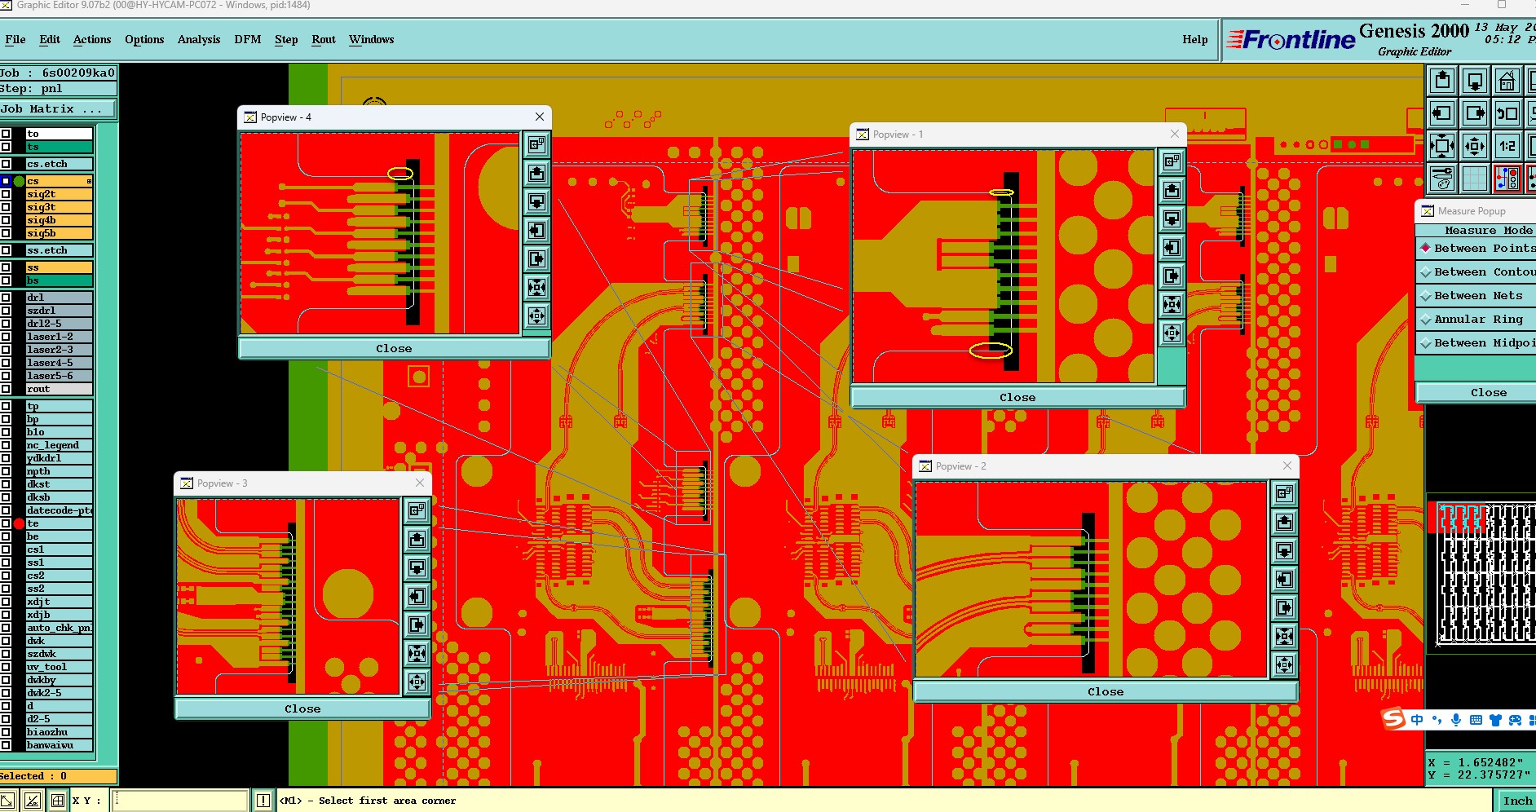Toggle checkbox for layer drl

[x=6, y=298]
